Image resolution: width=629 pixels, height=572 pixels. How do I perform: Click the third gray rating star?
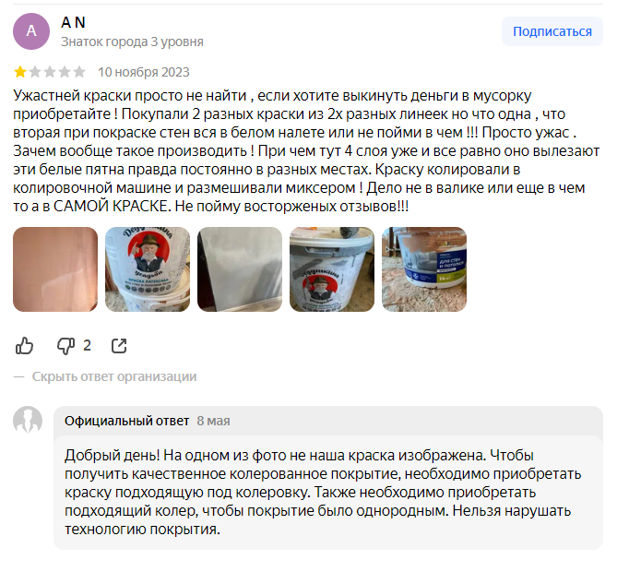(x=50, y=72)
